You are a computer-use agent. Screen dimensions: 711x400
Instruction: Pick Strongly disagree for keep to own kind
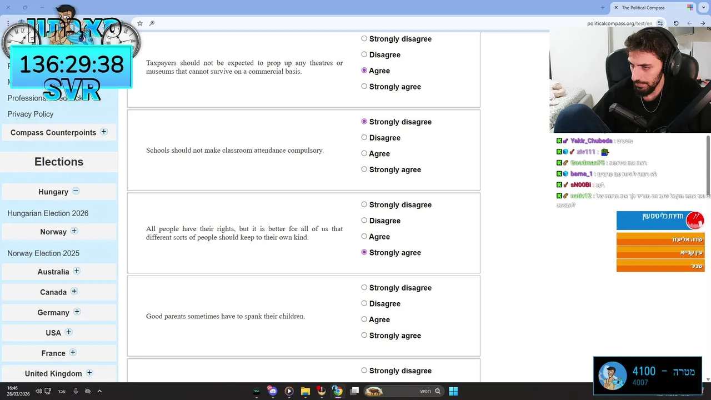[364, 204]
